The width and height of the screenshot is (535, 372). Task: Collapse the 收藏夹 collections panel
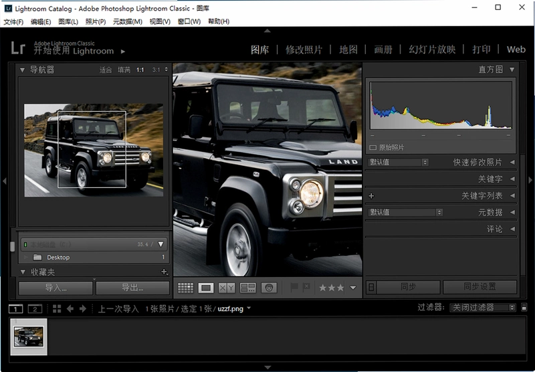click(x=23, y=272)
